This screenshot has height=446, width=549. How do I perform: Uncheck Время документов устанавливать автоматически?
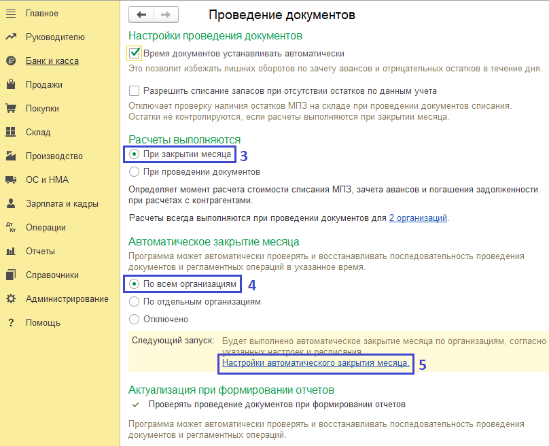pyautogui.click(x=135, y=53)
